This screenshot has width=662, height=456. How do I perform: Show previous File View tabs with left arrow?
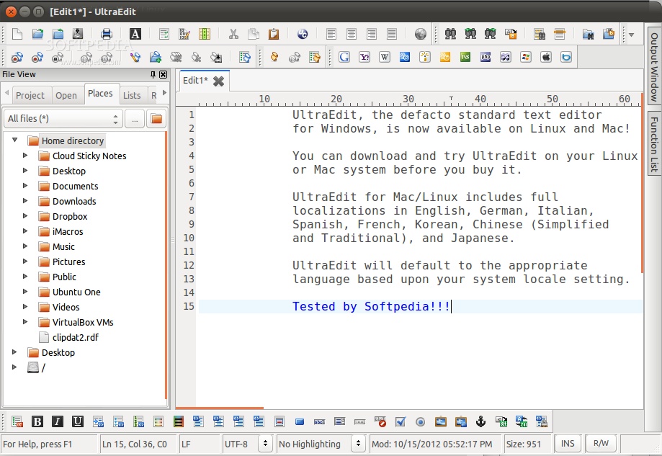(6, 92)
